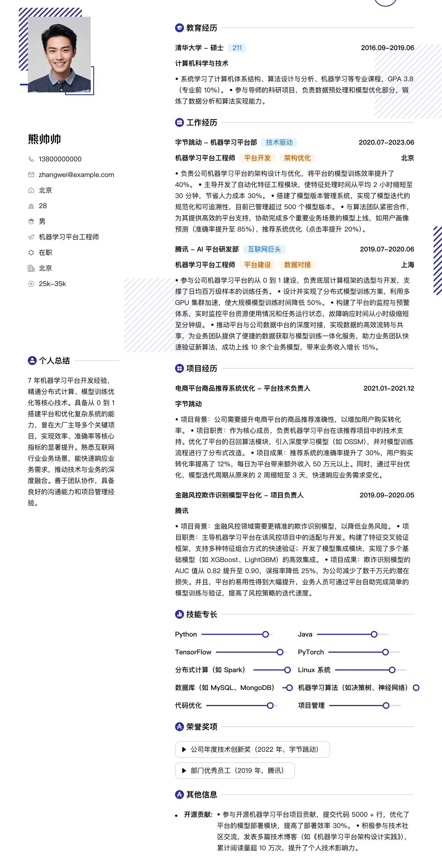Click the 腾讯 – AI 平台研发部 title

tap(207, 249)
